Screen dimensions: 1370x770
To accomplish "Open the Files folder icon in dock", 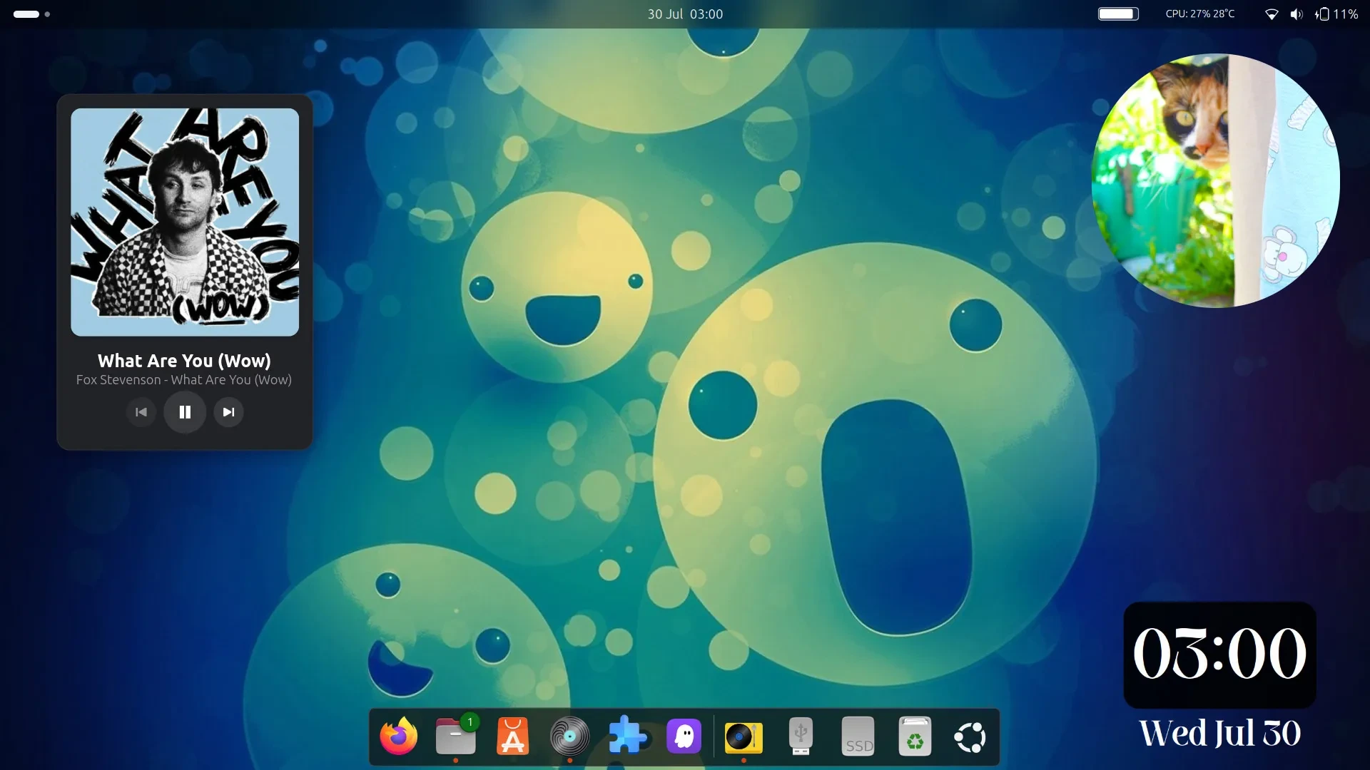I will tap(455, 736).
